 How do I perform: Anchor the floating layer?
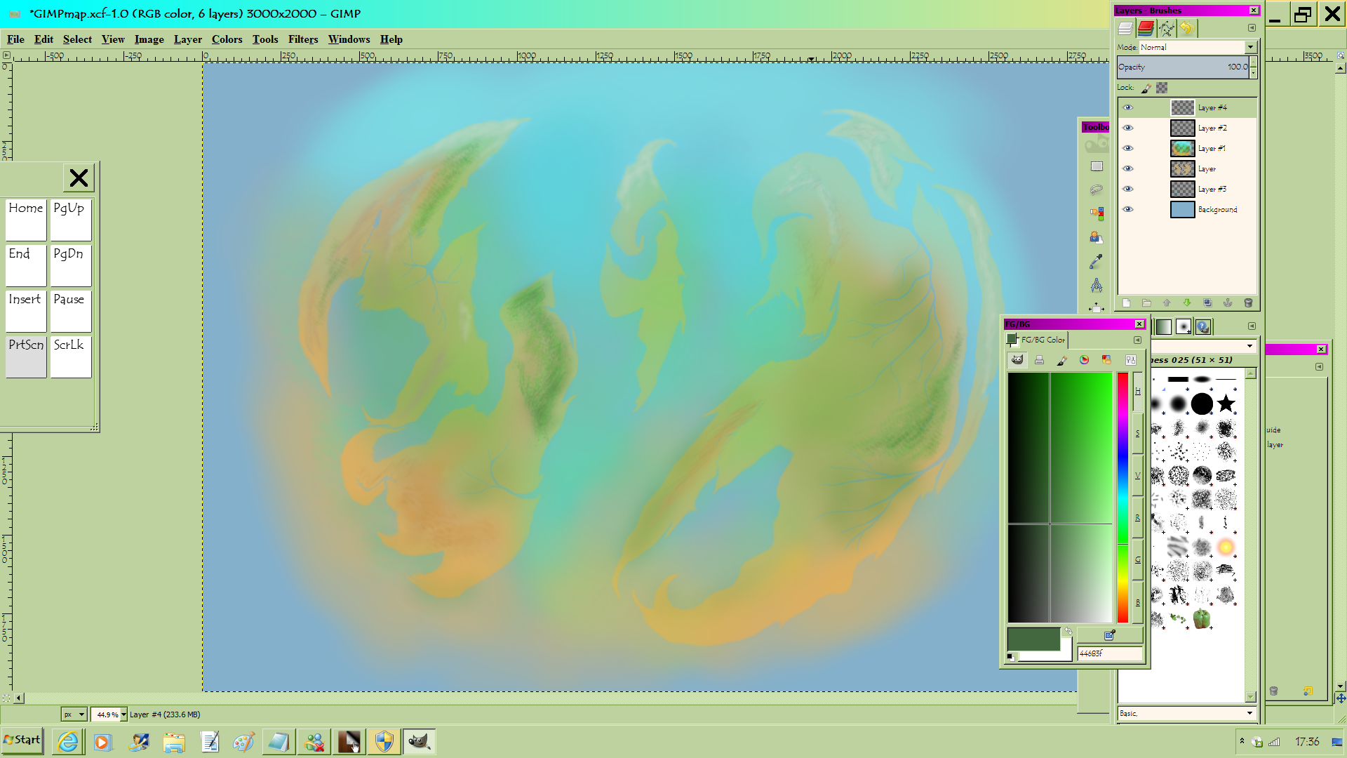1228,302
